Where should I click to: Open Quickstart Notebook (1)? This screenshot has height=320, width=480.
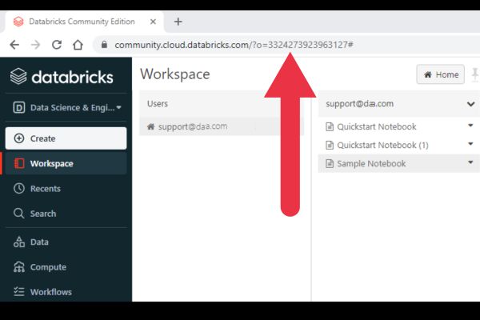tap(382, 145)
